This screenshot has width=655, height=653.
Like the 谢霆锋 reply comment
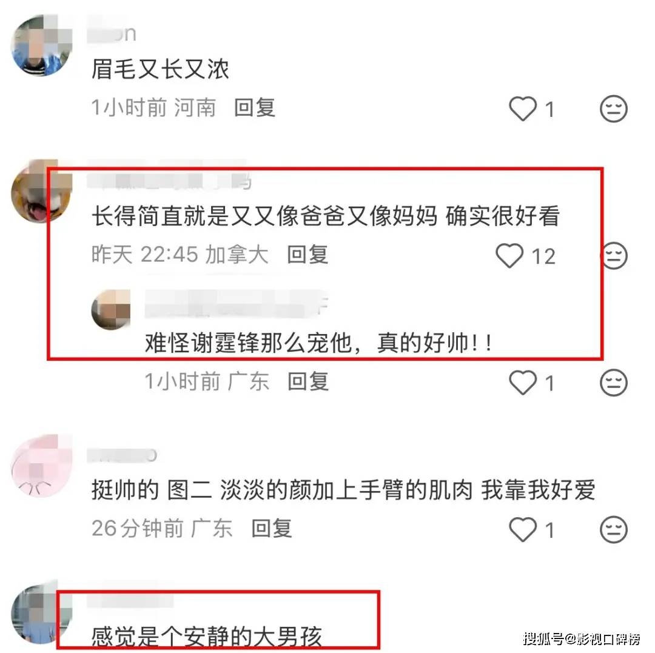[523, 382]
